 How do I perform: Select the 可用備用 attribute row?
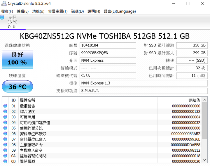[x=102, y=117]
